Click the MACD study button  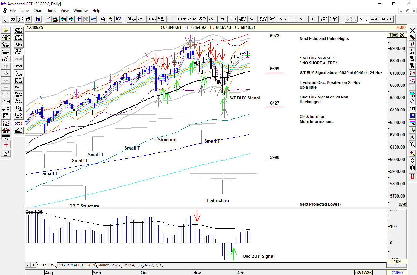182,19
